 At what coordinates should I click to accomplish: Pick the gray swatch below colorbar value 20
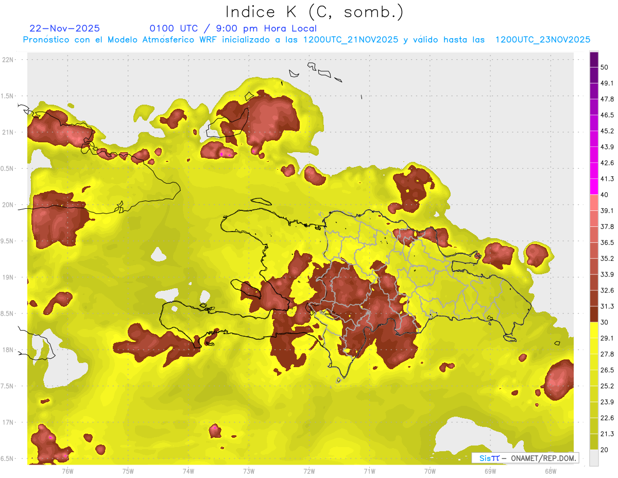[594, 458]
